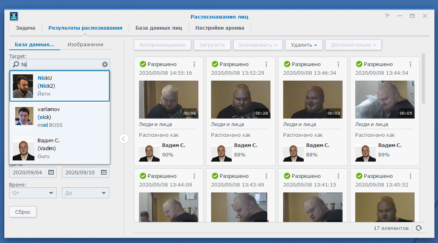Click the results vertical scrollbar
Image resolution: width=438 pixels, height=243 pixels.
(x=423, y=79)
